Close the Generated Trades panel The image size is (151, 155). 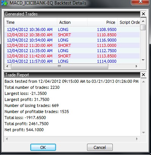(143, 14)
